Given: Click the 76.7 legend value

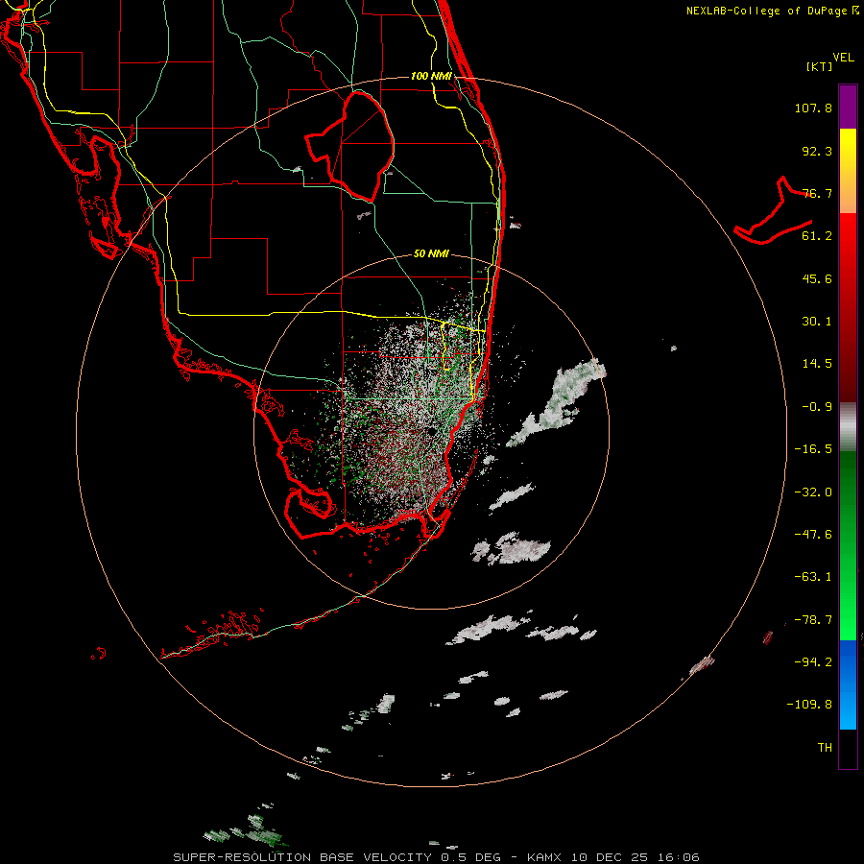Looking at the screenshot, I should (817, 193).
